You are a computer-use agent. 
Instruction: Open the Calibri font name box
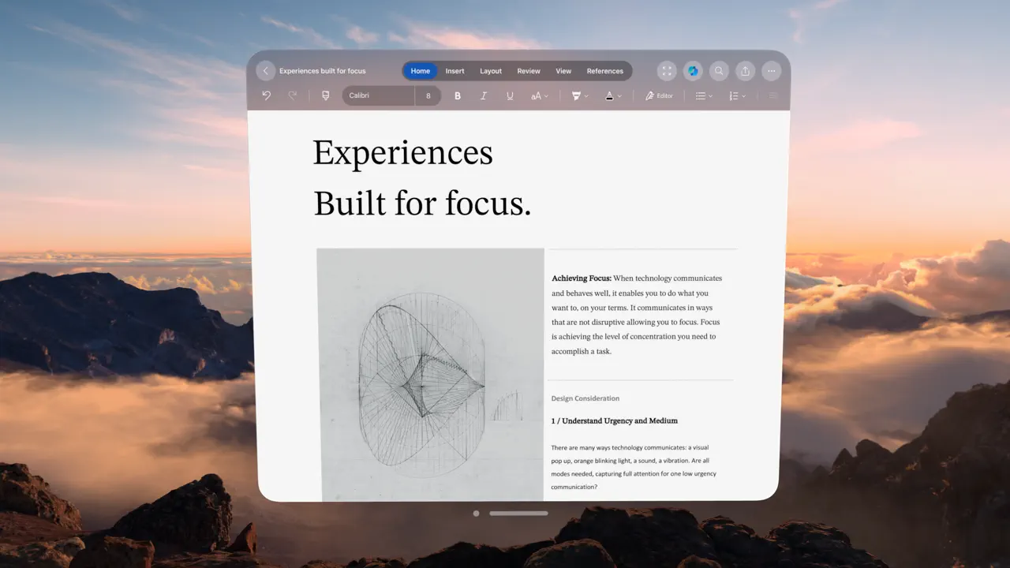(379, 95)
